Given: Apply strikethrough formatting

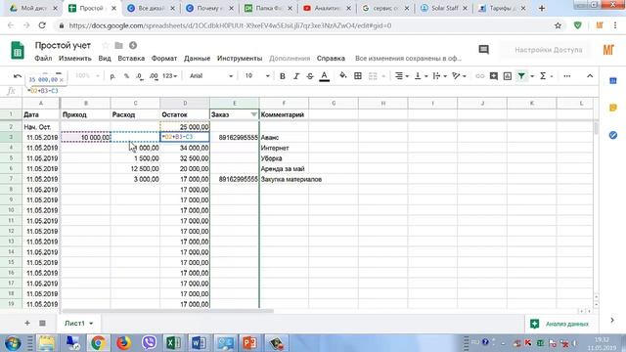Looking at the screenshot, I should (310, 76).
